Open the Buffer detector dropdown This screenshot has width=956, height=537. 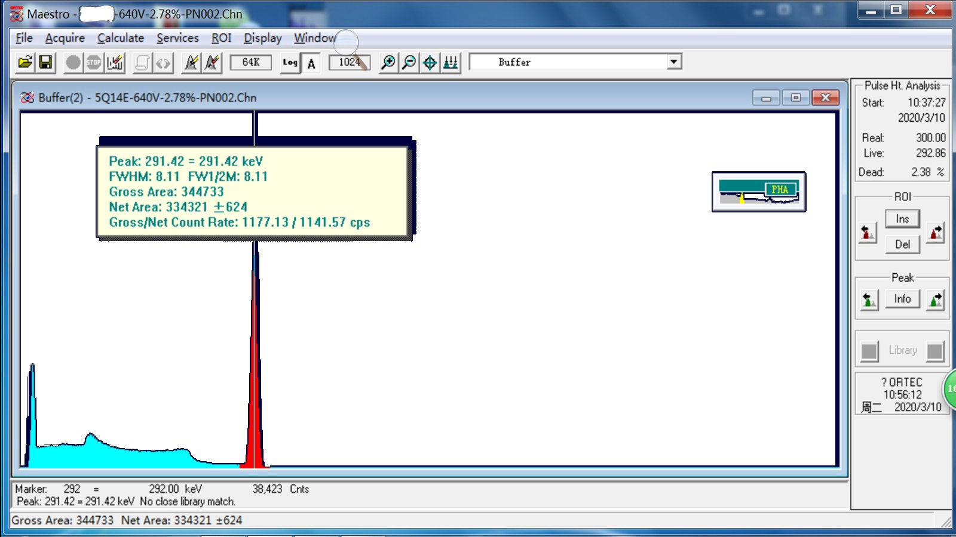pos(674,61)
